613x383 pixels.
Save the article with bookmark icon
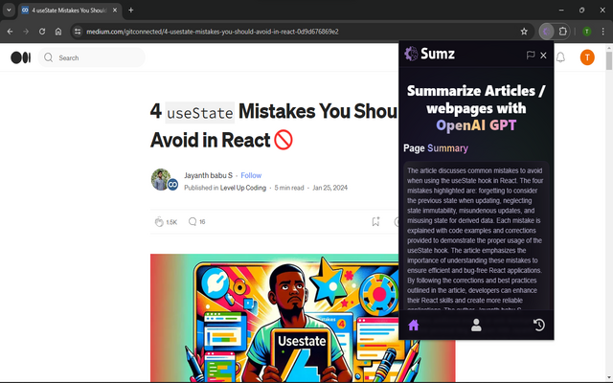click(x=375, y=221)
